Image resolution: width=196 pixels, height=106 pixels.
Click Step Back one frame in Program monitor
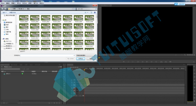142,62
